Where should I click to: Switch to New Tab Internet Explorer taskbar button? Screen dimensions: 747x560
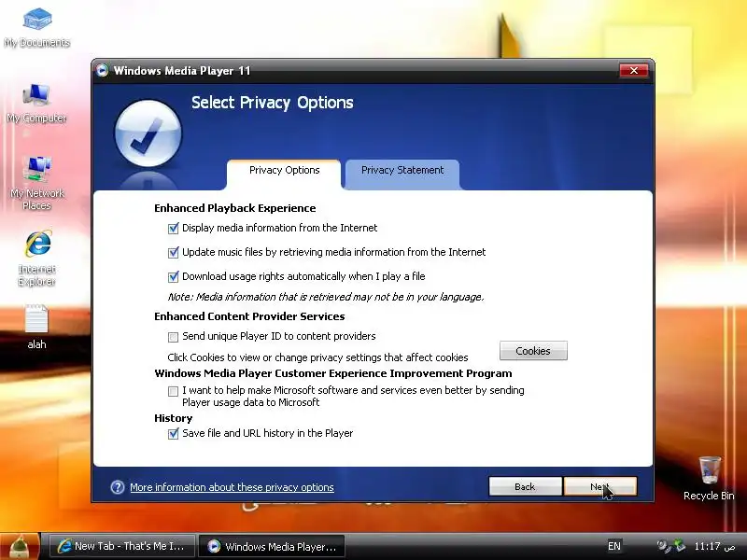122,546
